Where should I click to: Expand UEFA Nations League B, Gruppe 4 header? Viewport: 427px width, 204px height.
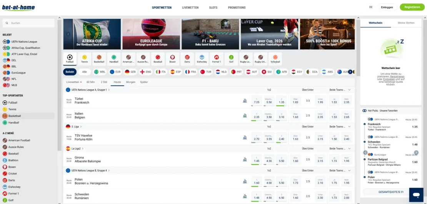click(x=88, y=171)
